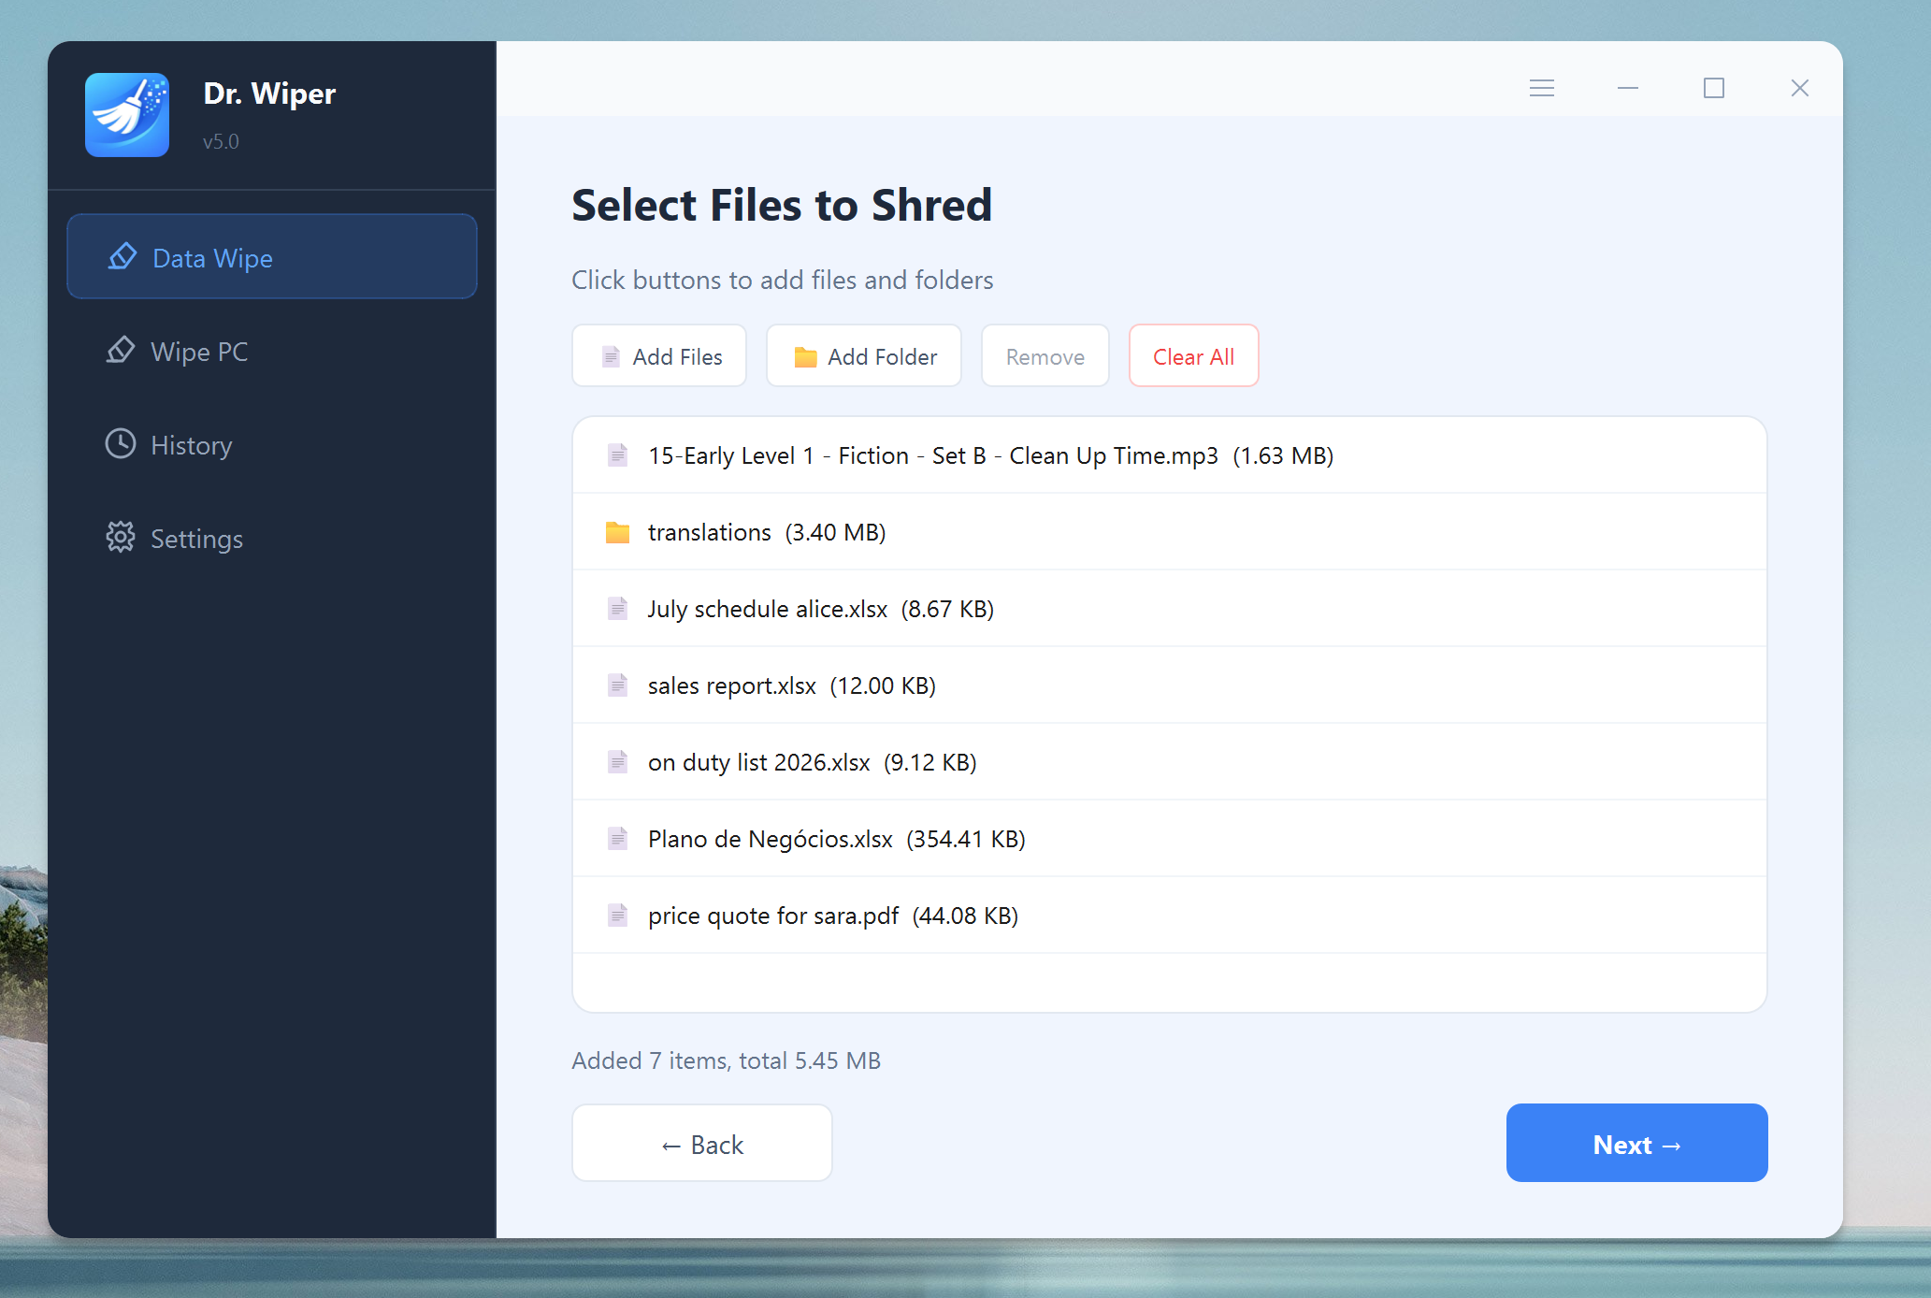This screenshot has width=1931, height=1298.
Task: Click the Add Folder button
Action: [x=864, y=356]
